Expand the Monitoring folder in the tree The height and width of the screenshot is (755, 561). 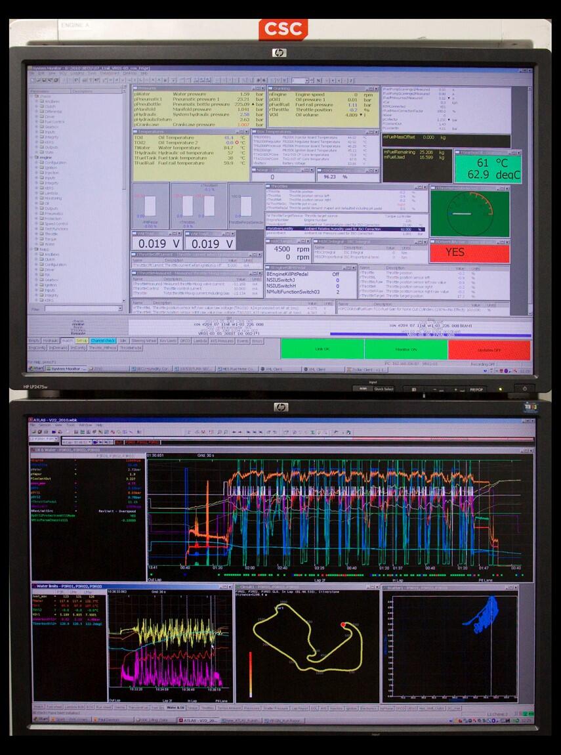(37, 198)
